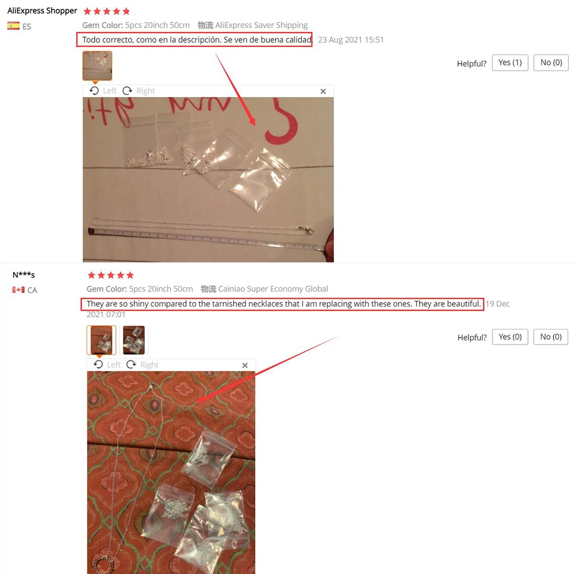Viewport: 574px width, 574px height.
Task: Rotate N***s review photo right
Action: (142, 364)
